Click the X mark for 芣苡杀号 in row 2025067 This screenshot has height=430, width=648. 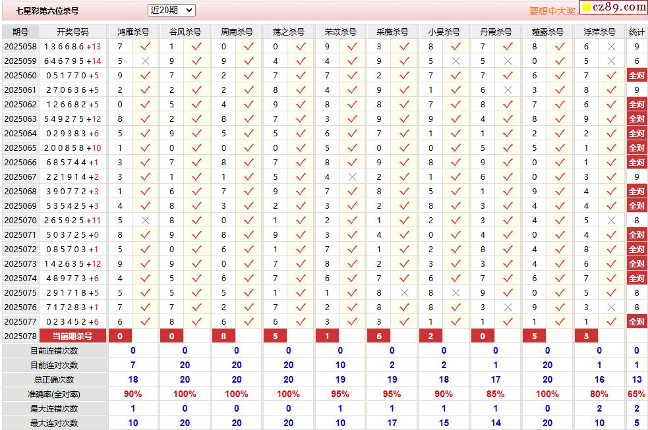click(x=352, y=177)
